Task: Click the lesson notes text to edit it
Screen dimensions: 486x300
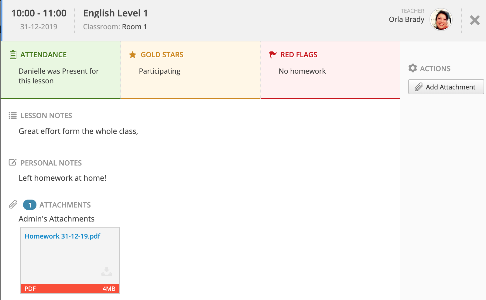Action: click(78, 131)
